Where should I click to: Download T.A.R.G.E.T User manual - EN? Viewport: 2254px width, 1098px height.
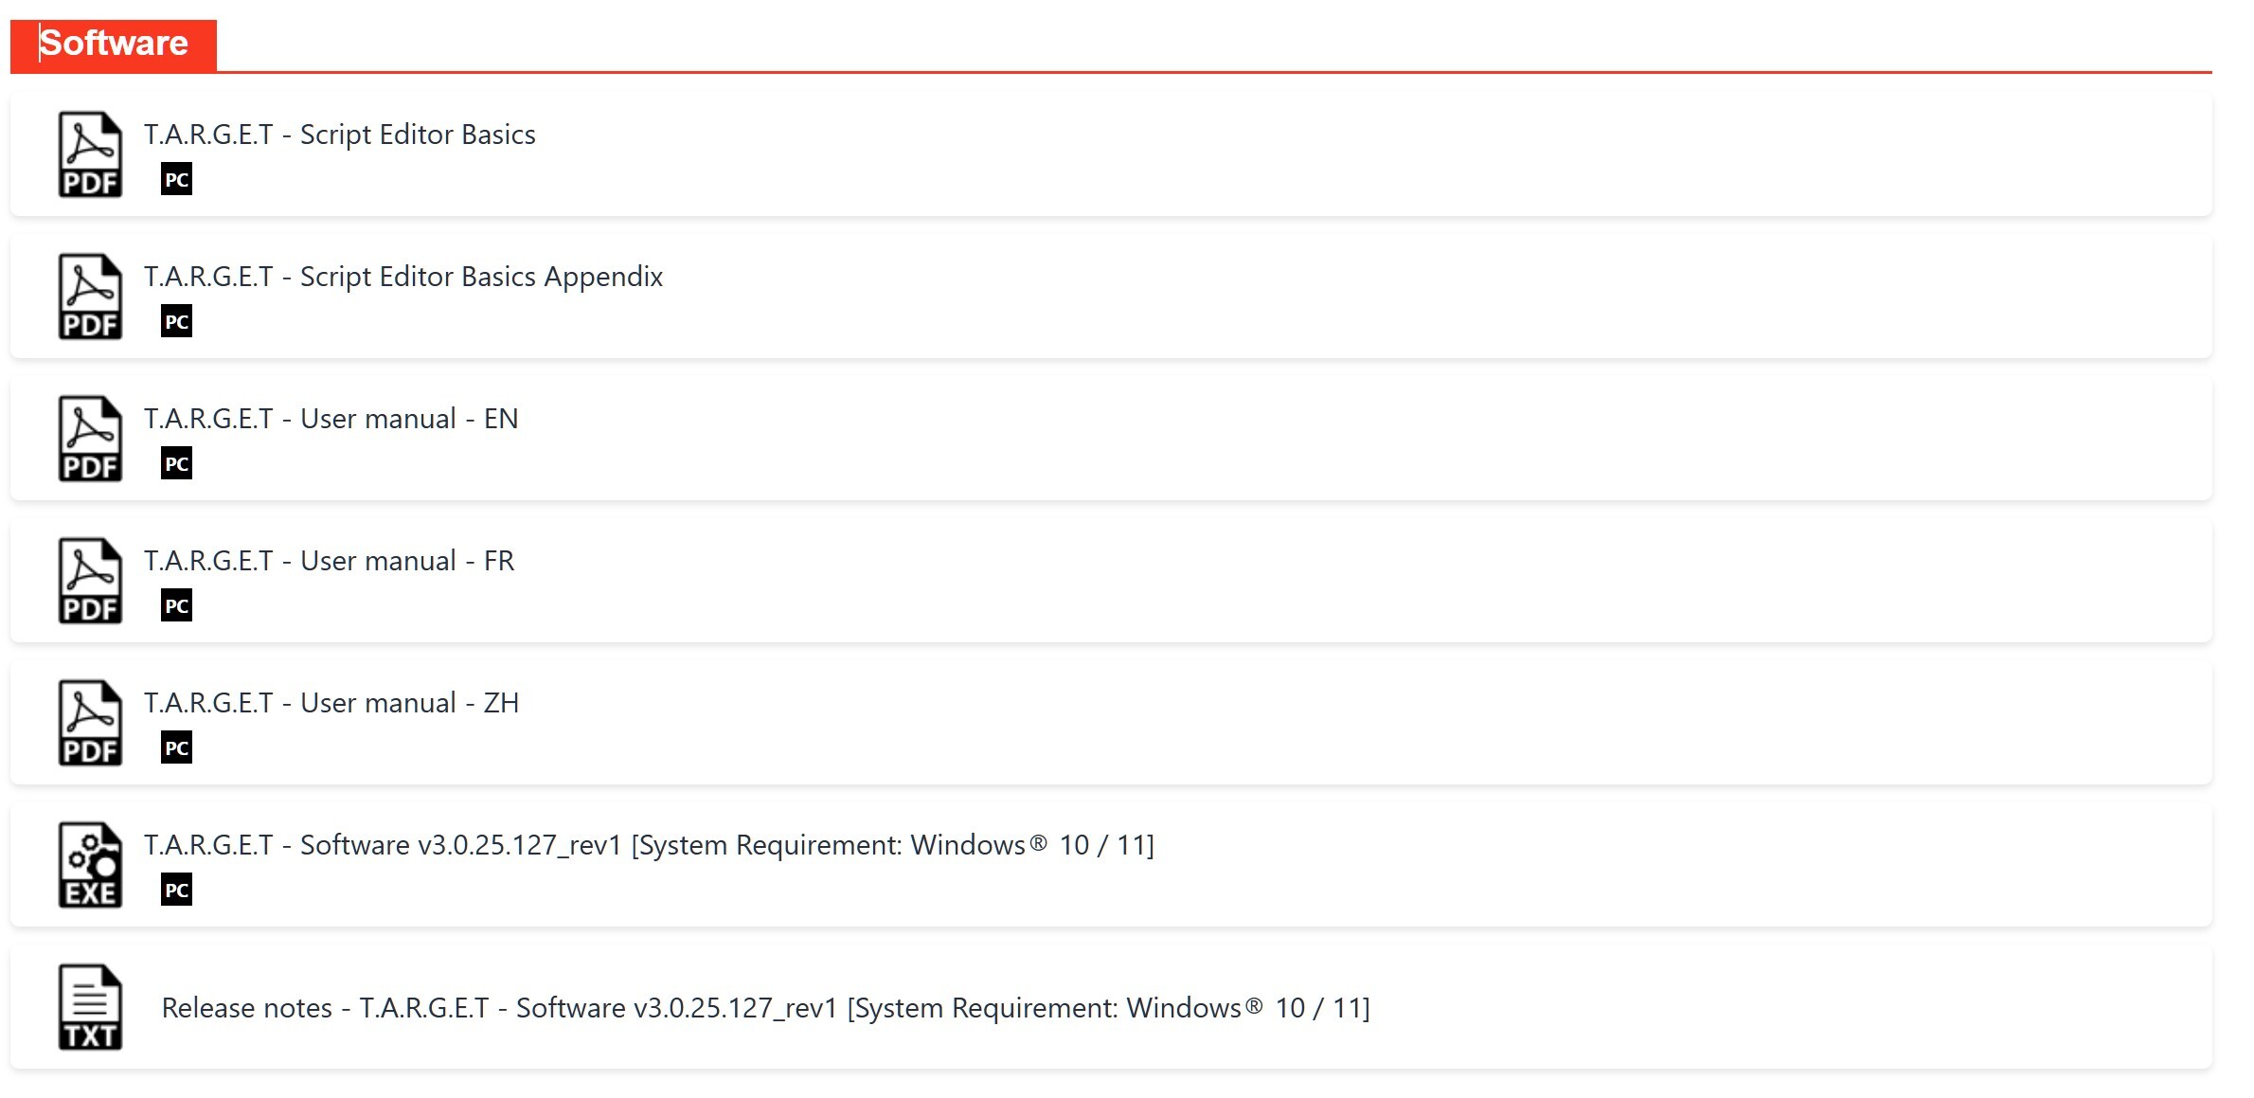tap(331, 419)
